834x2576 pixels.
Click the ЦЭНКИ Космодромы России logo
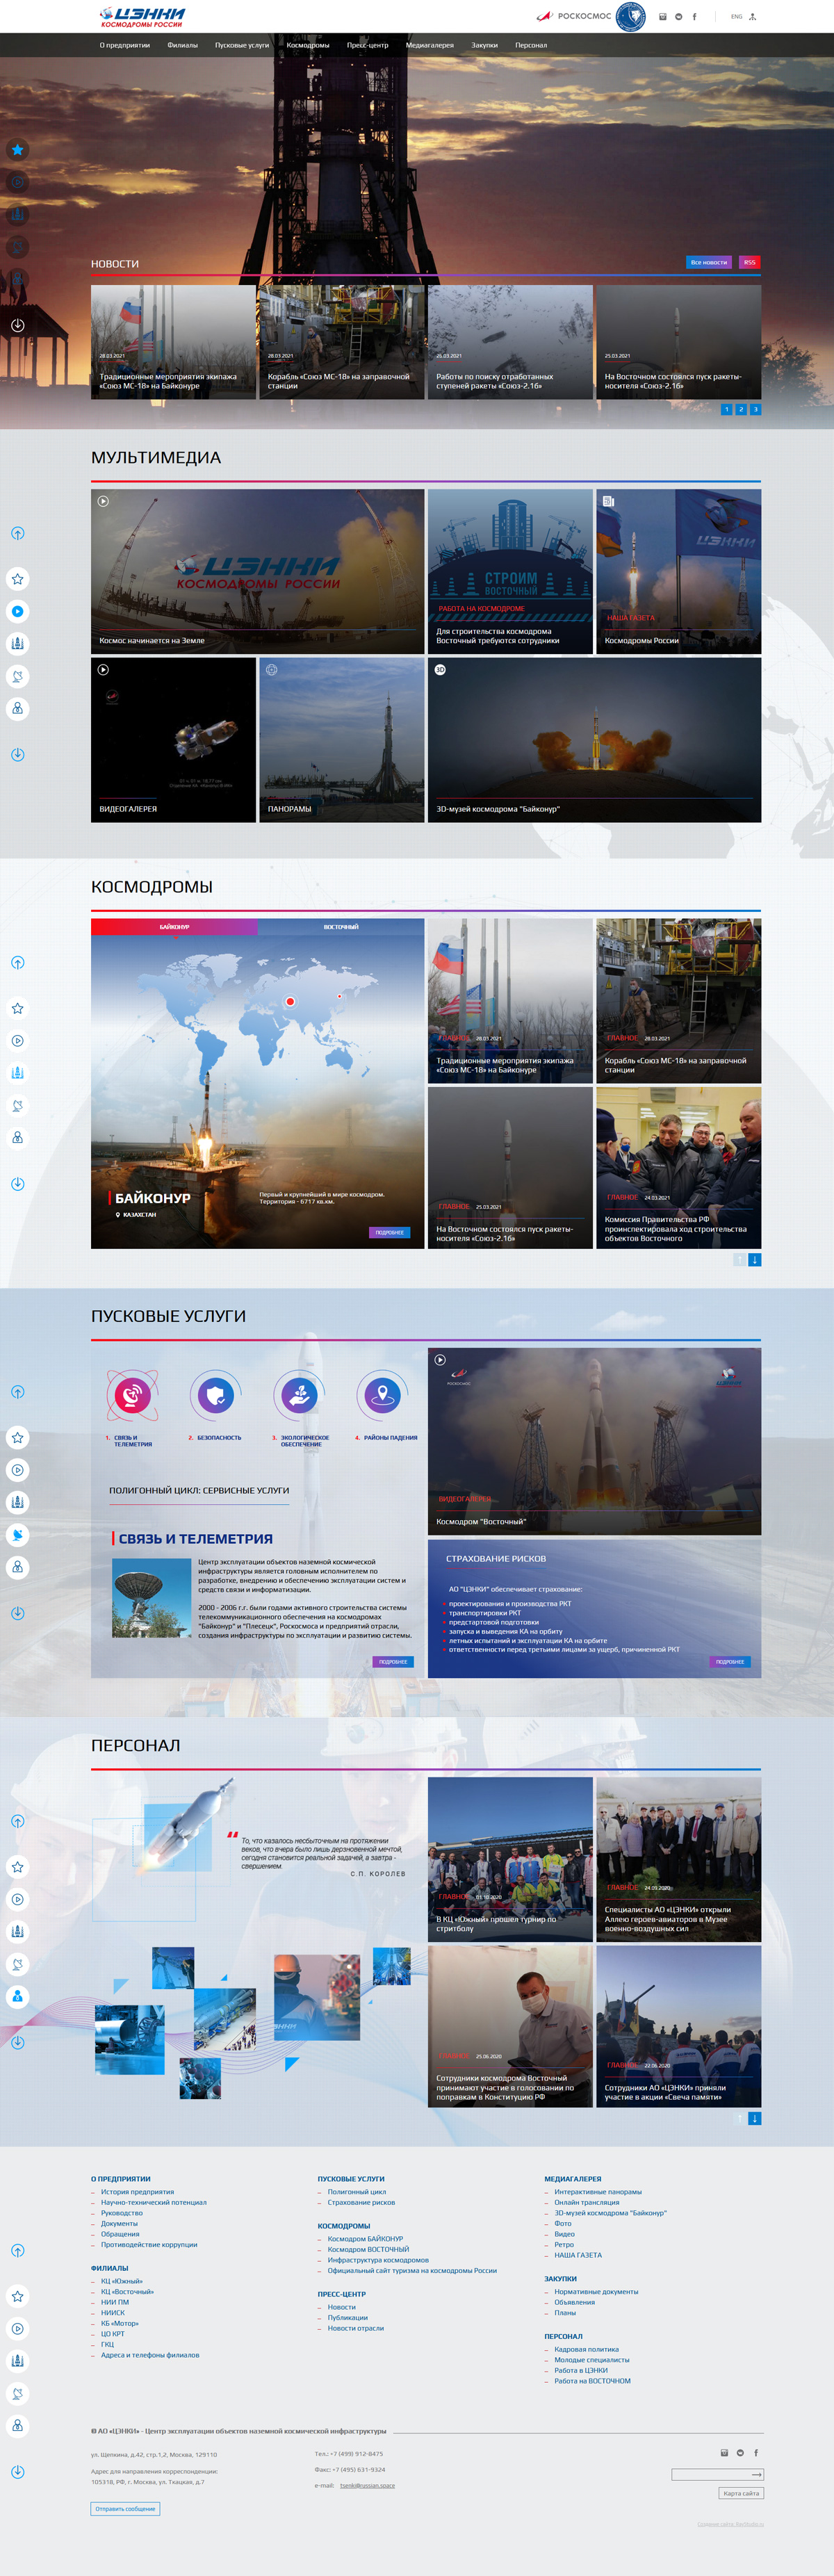[142, 17]
